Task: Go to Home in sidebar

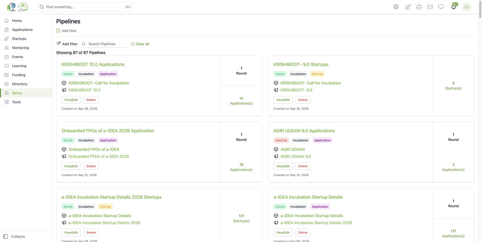Action: pyautogui.click(x=26, y=21)
